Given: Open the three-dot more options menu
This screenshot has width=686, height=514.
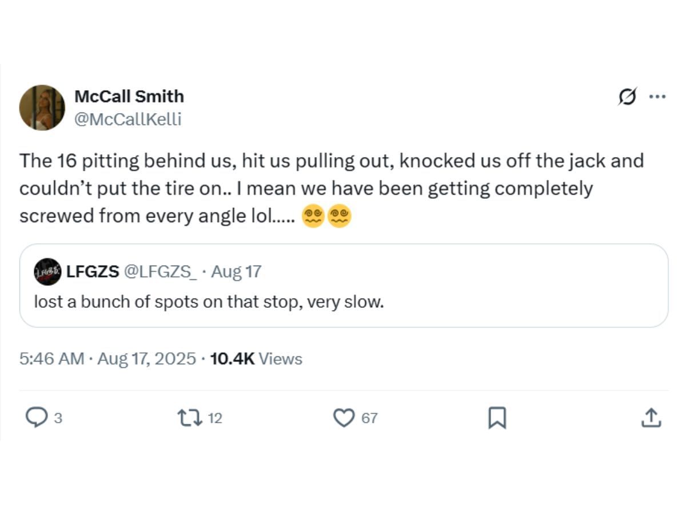Looking at the screenshot, I should (657, 97).
